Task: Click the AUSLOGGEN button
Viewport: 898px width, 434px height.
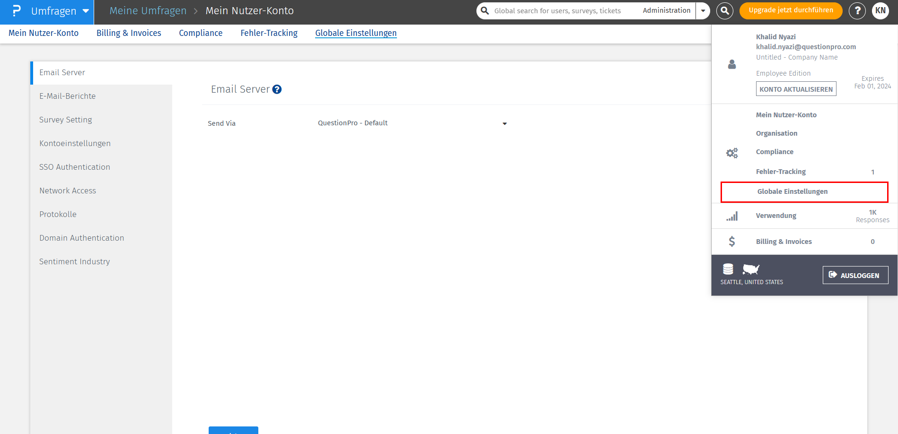Action: [855, 275]
